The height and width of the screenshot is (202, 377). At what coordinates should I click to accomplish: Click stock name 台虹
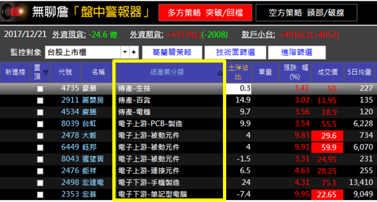[x=89, y=123]
